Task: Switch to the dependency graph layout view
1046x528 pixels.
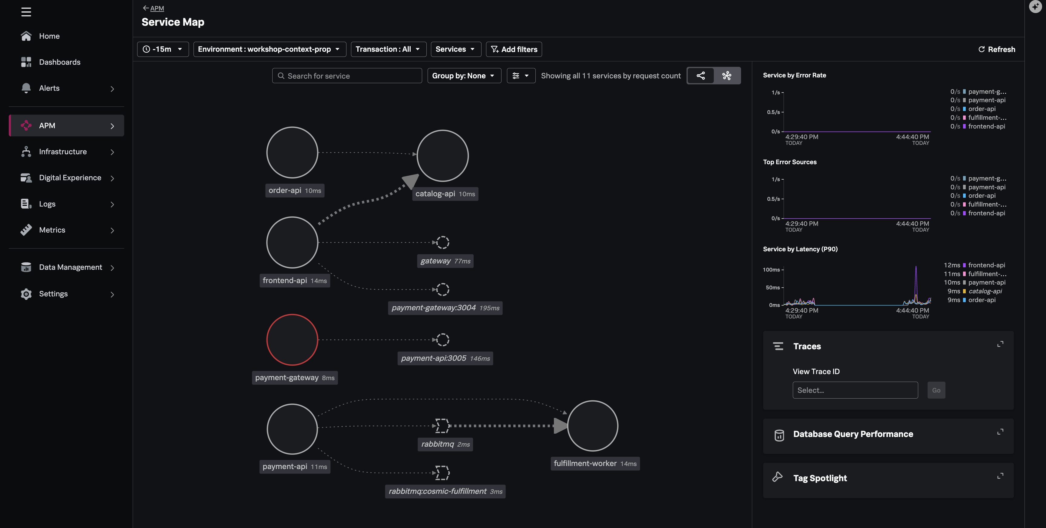Action: (x=700, y=75)
